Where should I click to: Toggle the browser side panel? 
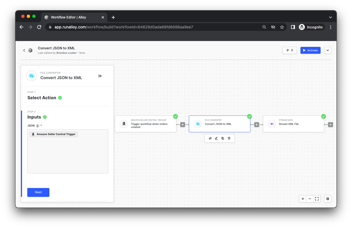pos(293,27)
